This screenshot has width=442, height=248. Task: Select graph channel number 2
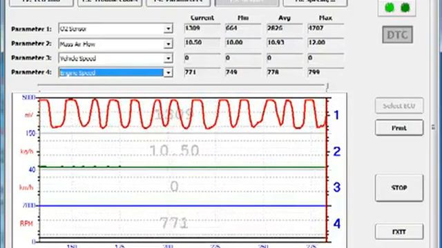[336, 152]
